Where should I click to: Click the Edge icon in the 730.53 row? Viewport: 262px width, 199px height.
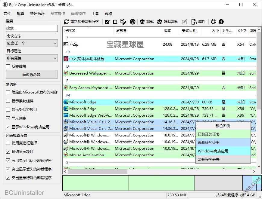pos(66,109)
